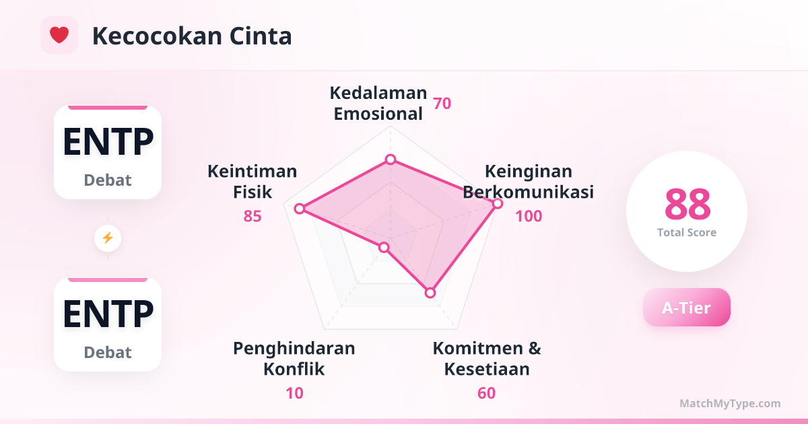Click the red heart icon
Viewport: 808px width, 424px height.
pos(59,35)
